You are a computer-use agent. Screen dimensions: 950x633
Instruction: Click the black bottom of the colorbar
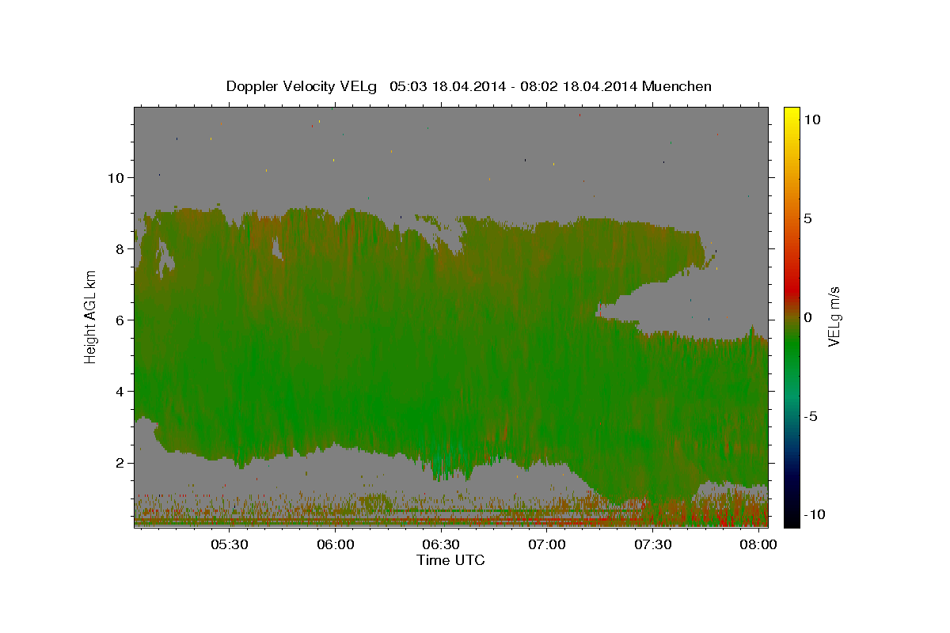click(x=791, y=518)
